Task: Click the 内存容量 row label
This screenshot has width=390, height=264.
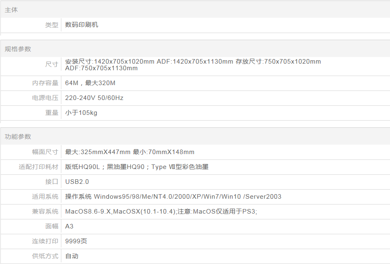Action: click(45, 83)
